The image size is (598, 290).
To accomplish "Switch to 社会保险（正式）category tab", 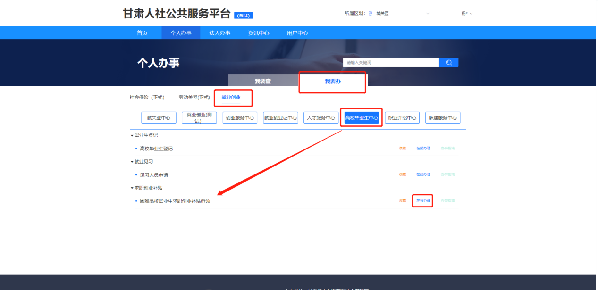I will (147, 98).
